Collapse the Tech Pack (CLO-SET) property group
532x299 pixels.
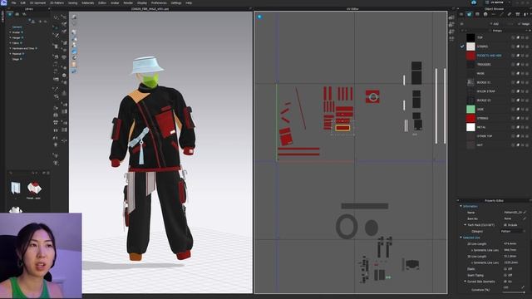click(465, 225)
